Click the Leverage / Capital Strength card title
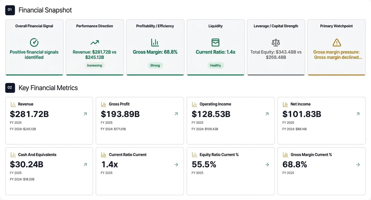 coord(276,26)
